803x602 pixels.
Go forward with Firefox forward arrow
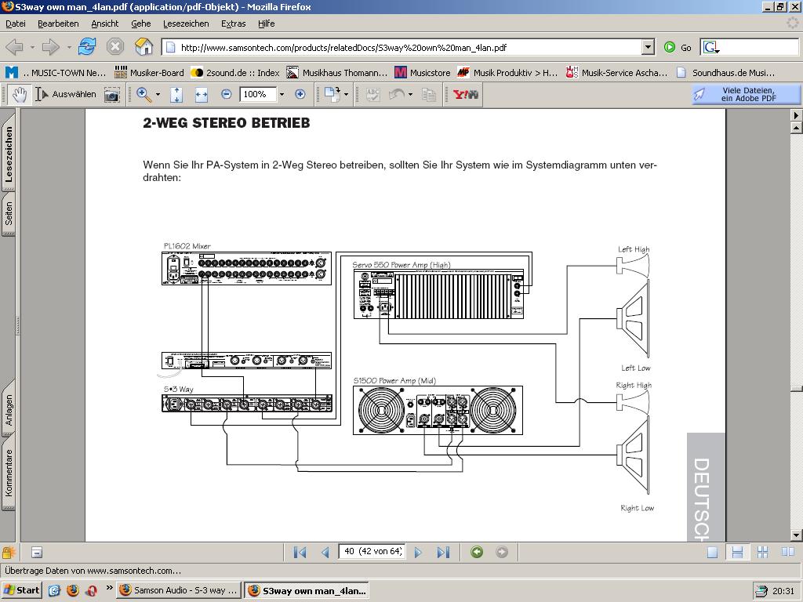coord(50,47)
